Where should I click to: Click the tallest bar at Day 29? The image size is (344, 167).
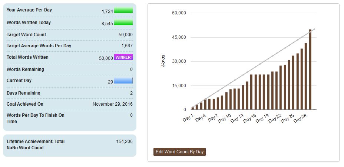(310, 69)
